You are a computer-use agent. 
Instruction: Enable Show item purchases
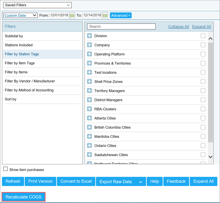pos(5,169)
